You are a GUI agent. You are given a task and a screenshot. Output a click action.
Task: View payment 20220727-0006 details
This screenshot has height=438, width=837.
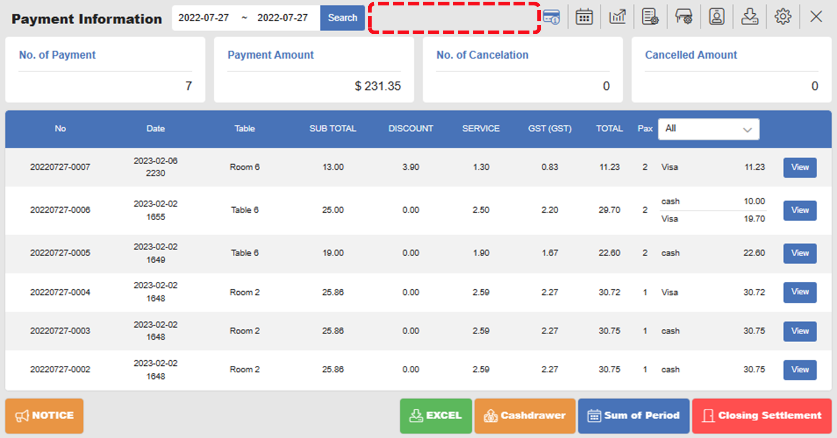[800, 210]
